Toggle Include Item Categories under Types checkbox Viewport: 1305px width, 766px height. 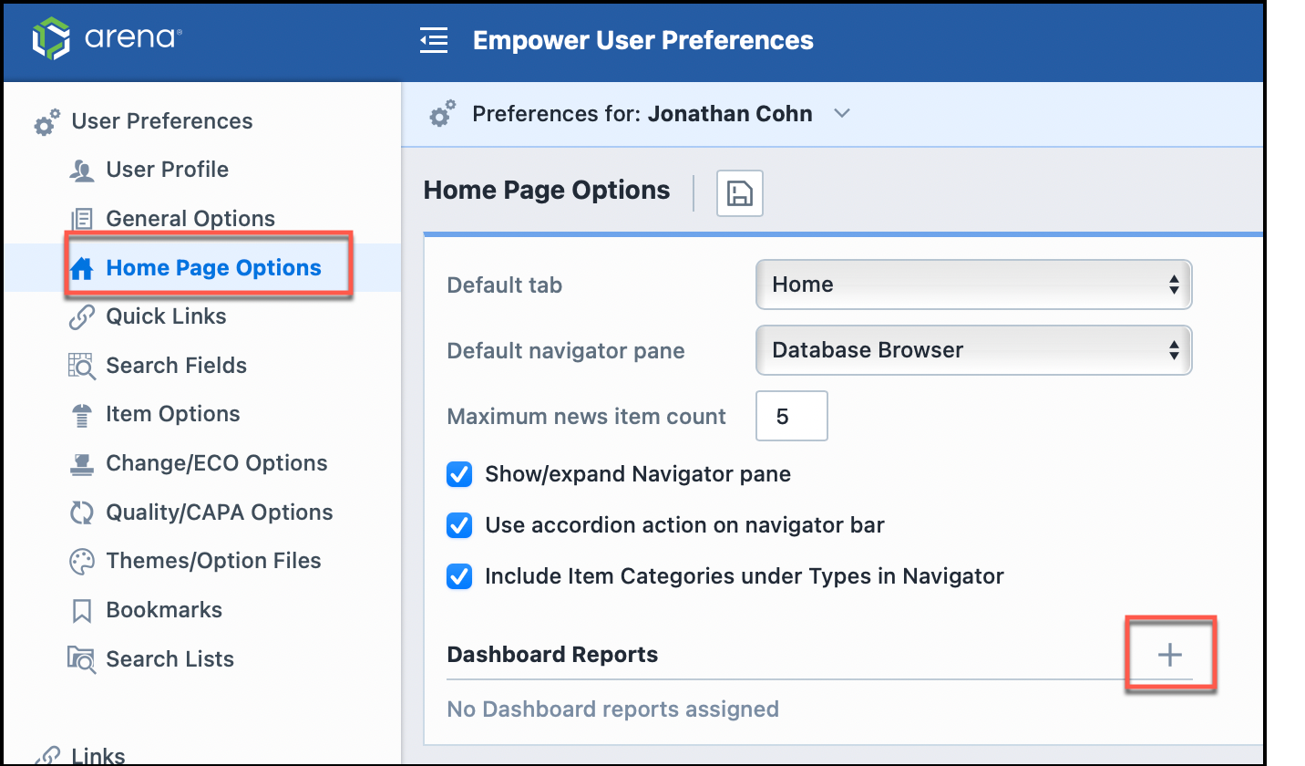point(459,576)
